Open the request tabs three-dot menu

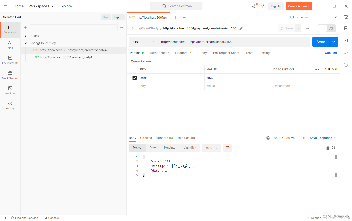pyautogui.click(x=185, y=17)
